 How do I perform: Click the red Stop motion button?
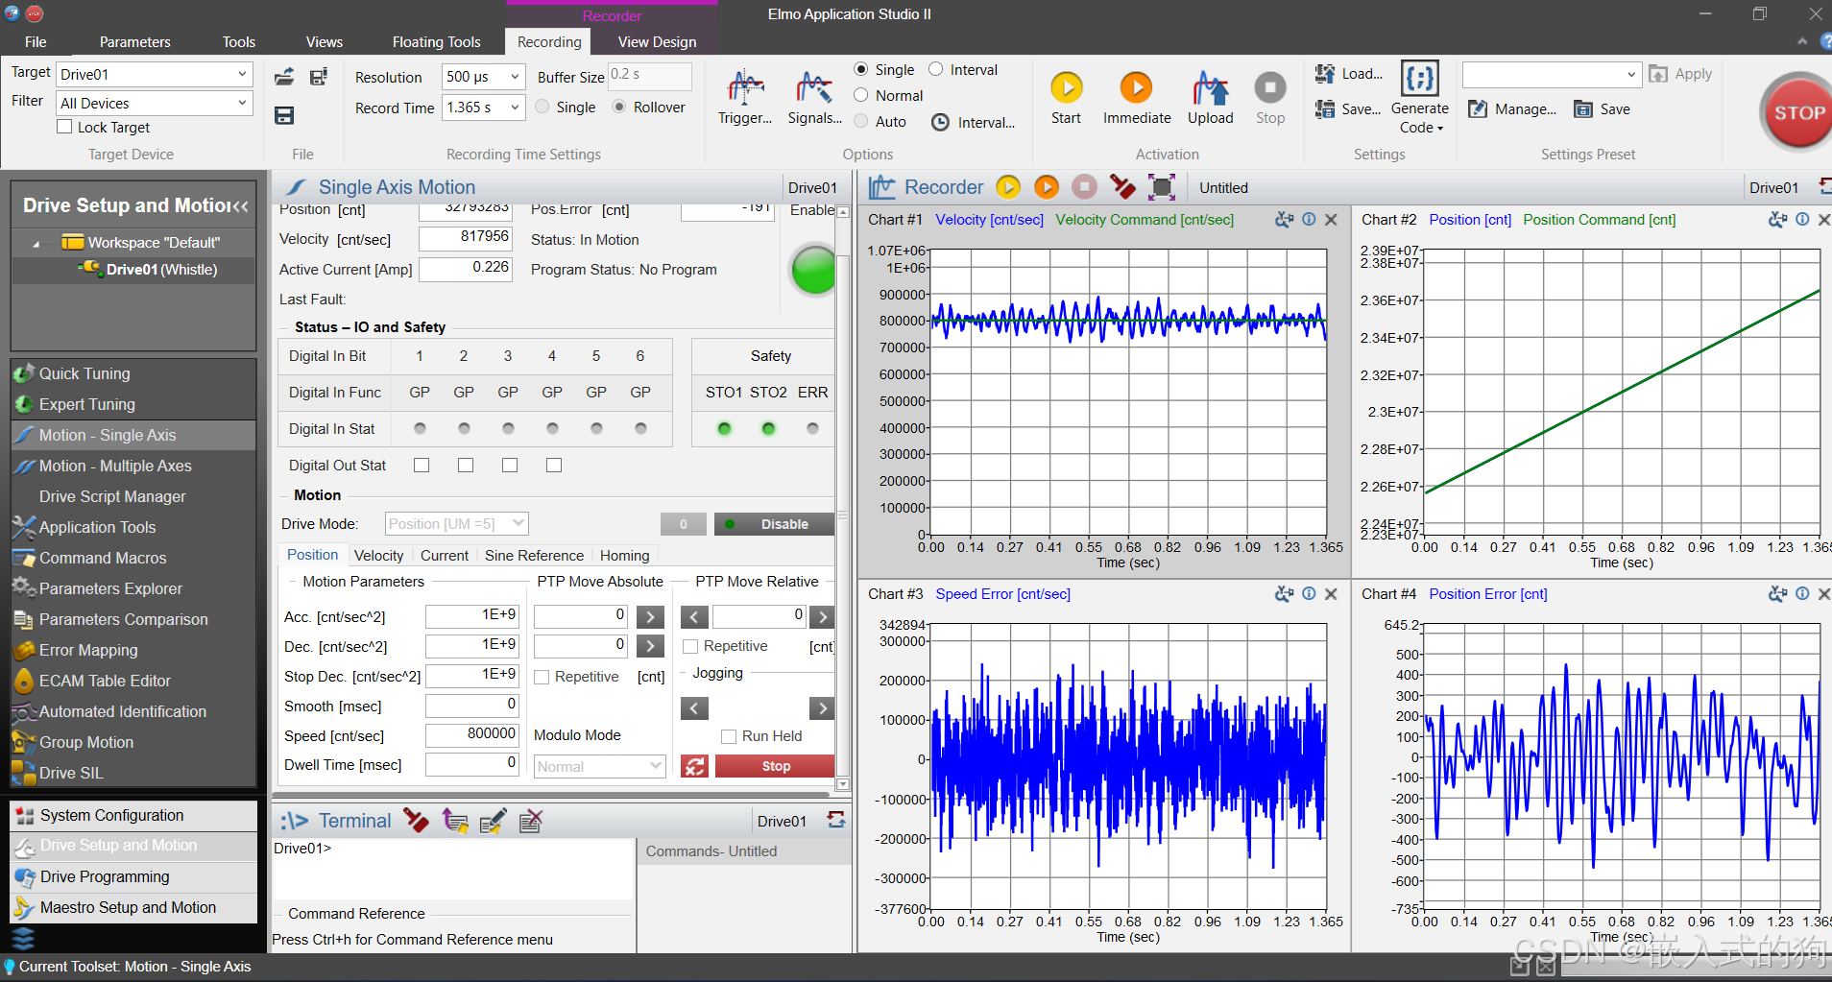pyautogui.click(x=775, y=766)
